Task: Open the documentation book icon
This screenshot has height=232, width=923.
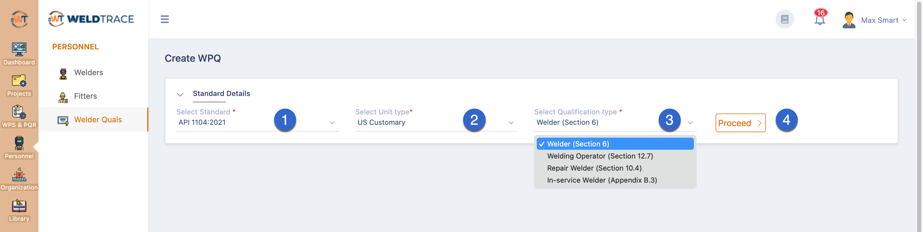Action: [x=784, y=19]
